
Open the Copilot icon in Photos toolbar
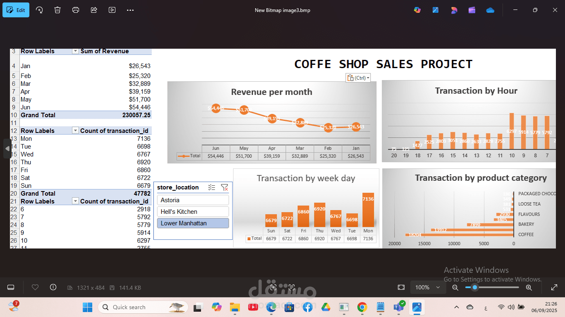click(417, 10)
